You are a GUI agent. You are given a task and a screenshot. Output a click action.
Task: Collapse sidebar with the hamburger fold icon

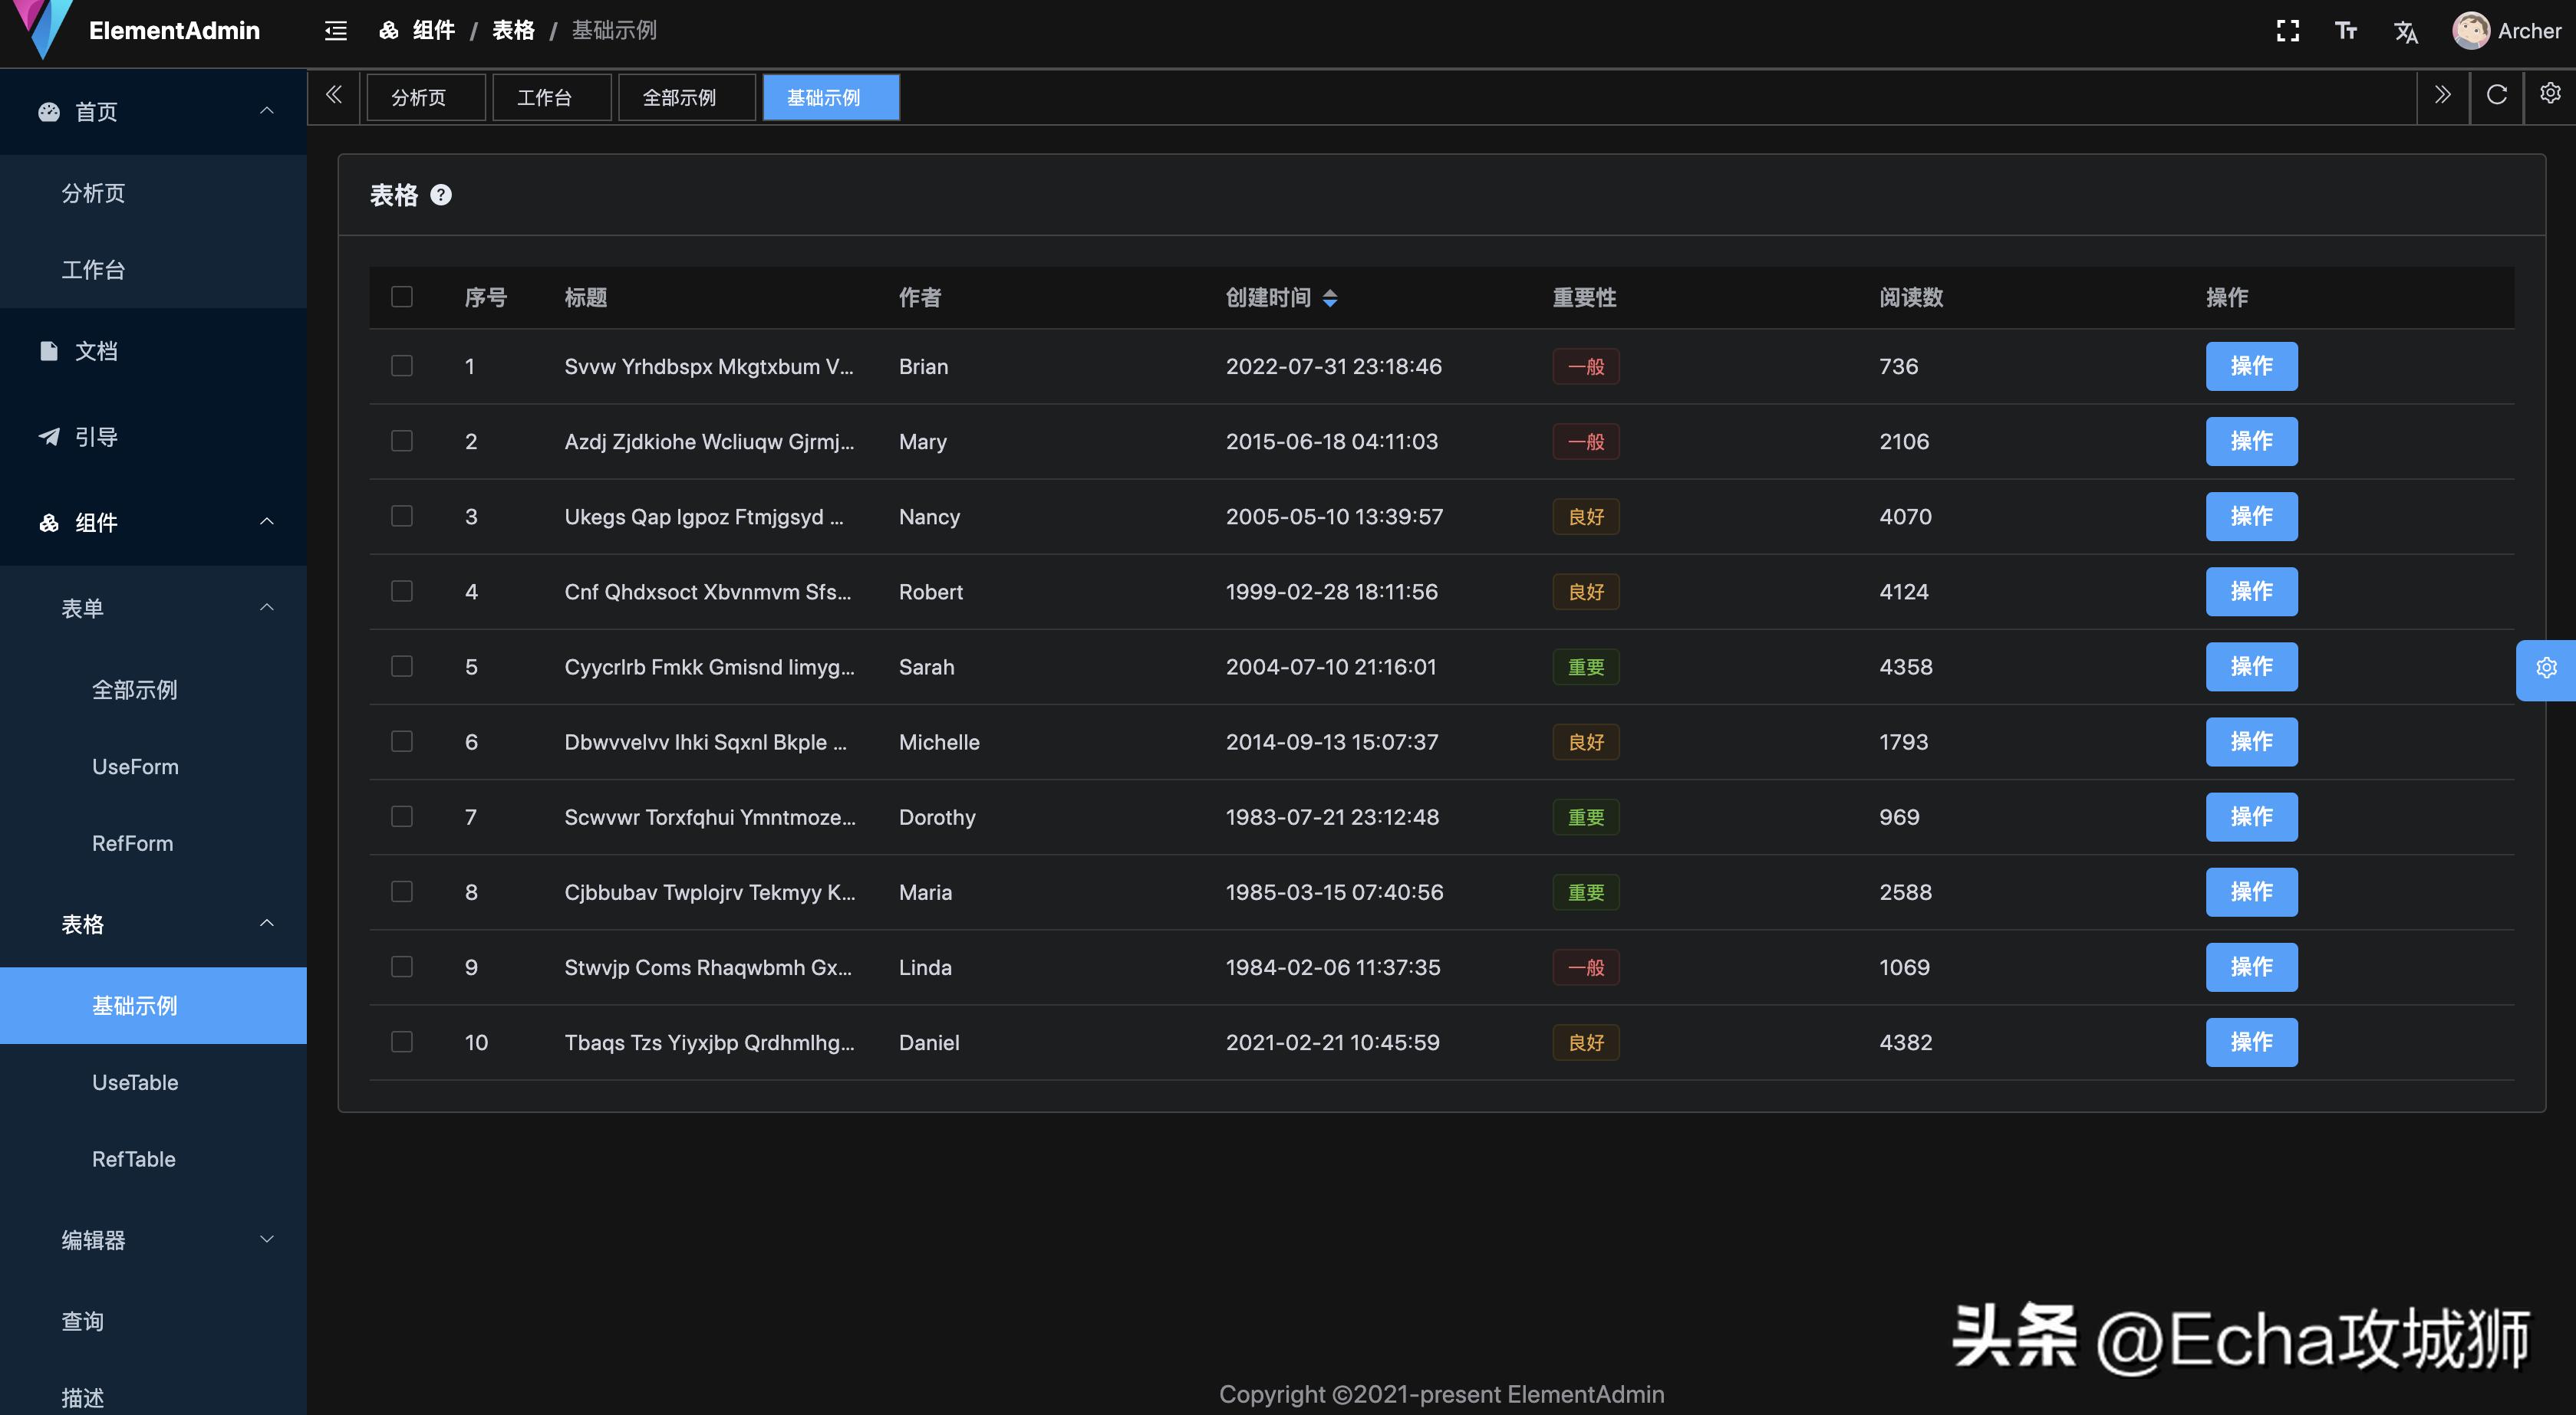tap(336, 31)
